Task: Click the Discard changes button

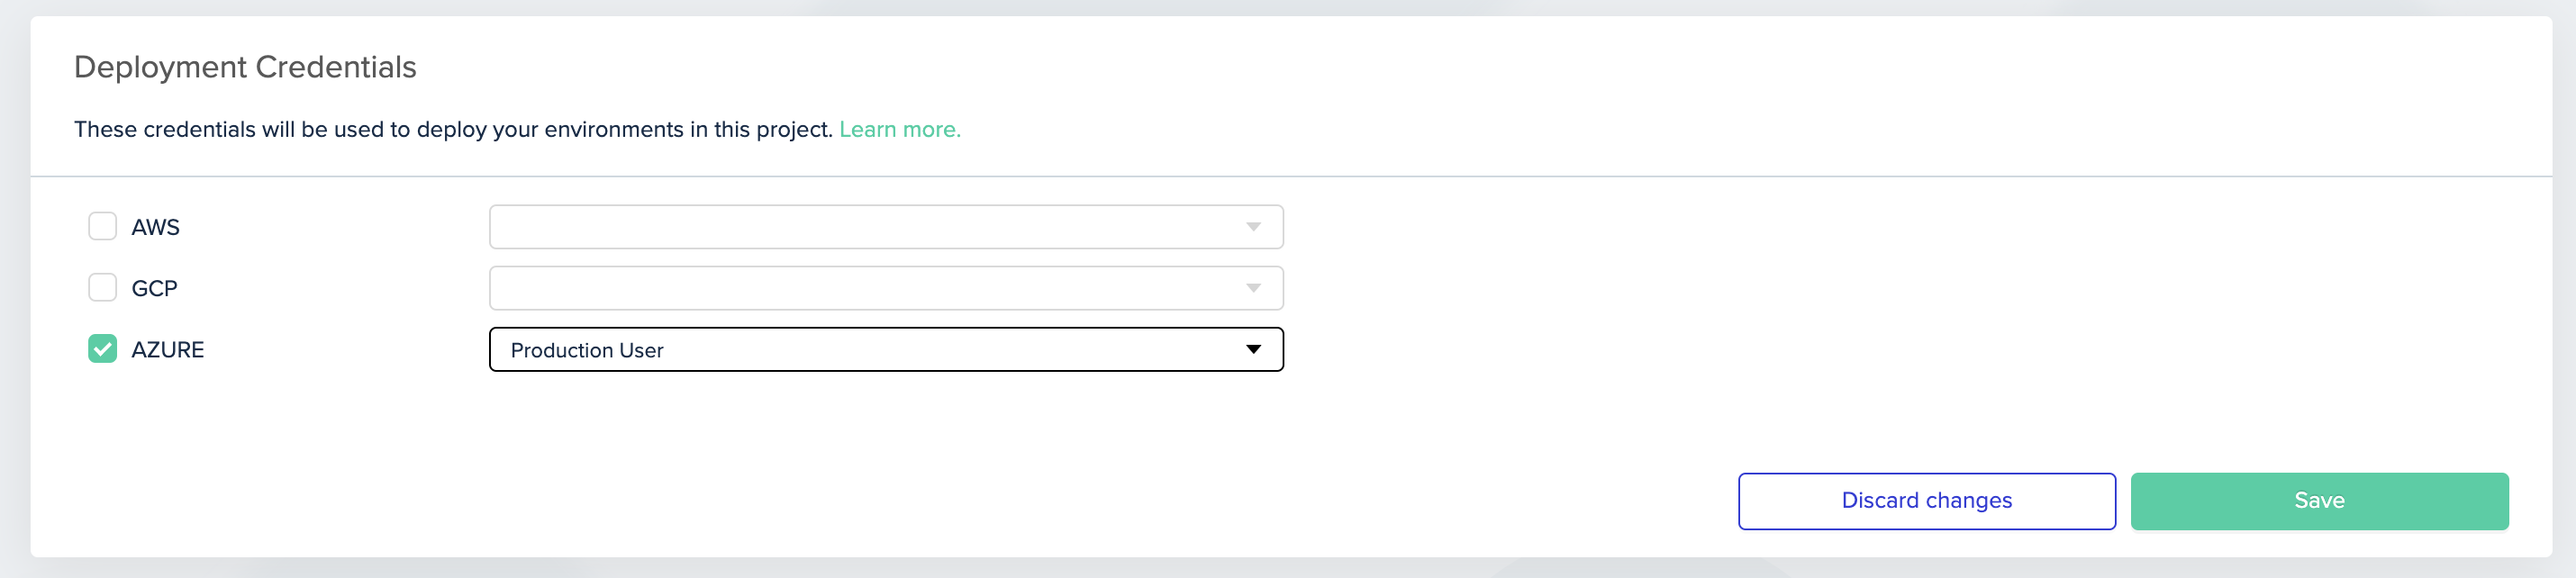Action: click(x=1926, y=500)
